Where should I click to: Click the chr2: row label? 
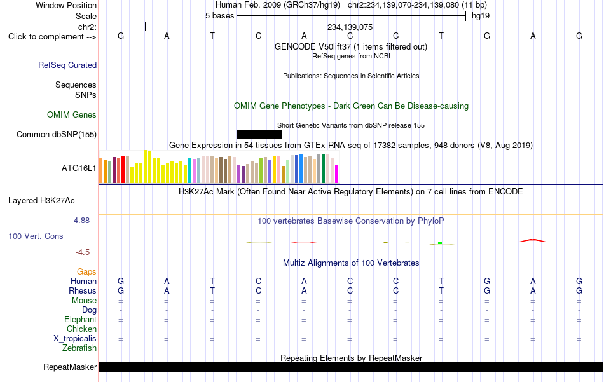(87, 27)
